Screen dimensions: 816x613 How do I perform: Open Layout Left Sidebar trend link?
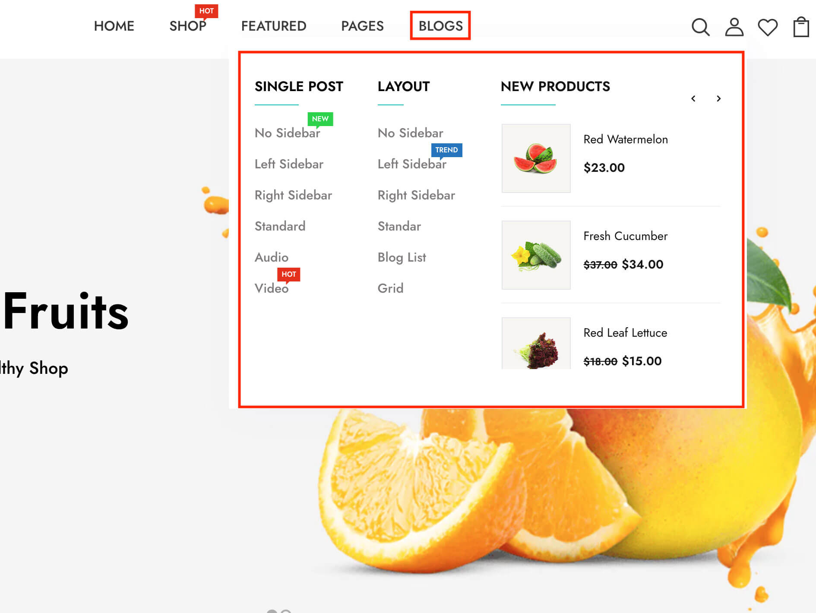(x=412, y=164)
